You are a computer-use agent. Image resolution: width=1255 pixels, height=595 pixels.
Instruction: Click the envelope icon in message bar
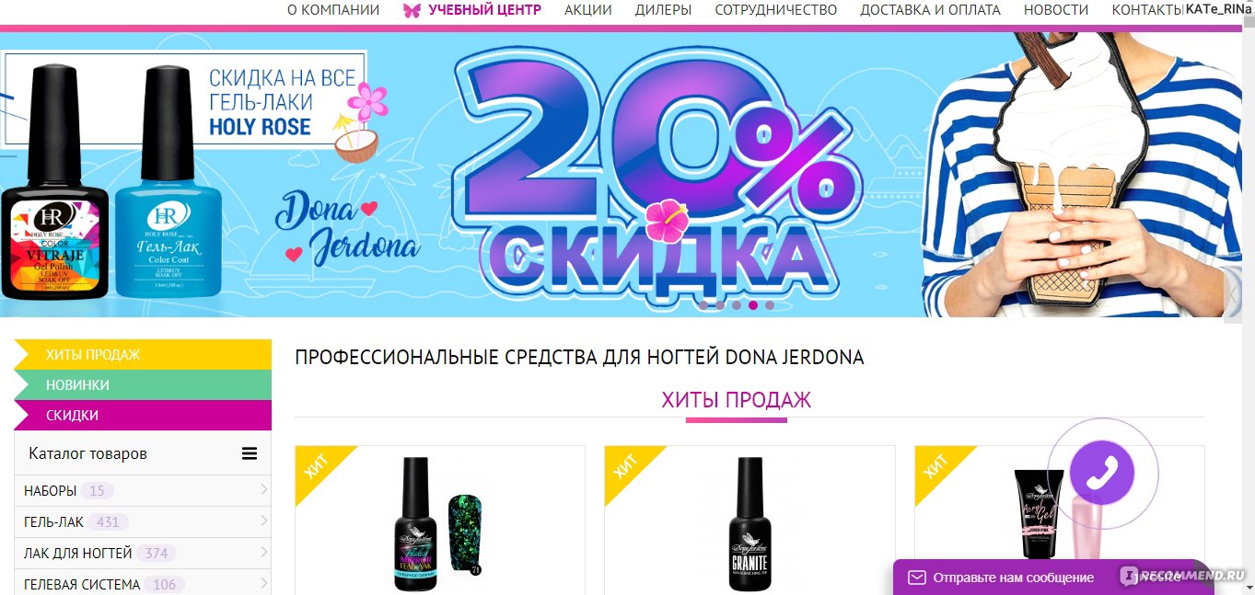coord(916,578)
